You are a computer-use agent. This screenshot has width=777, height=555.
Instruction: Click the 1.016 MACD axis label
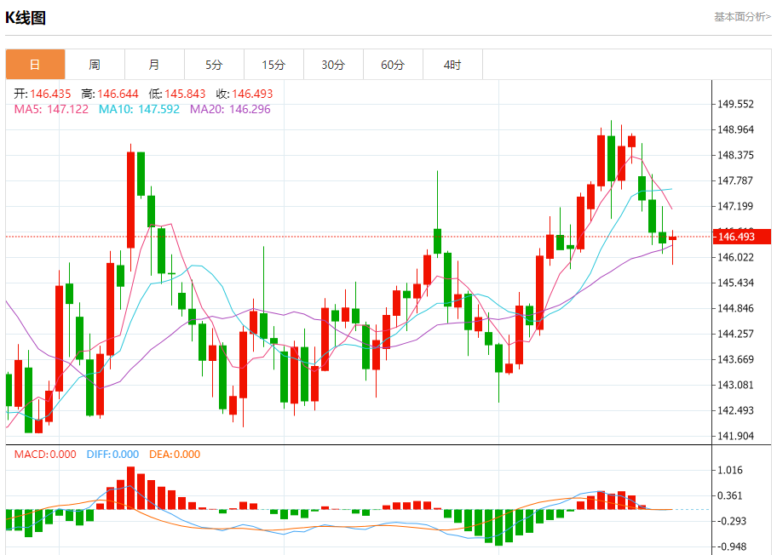tap(730, 470)
